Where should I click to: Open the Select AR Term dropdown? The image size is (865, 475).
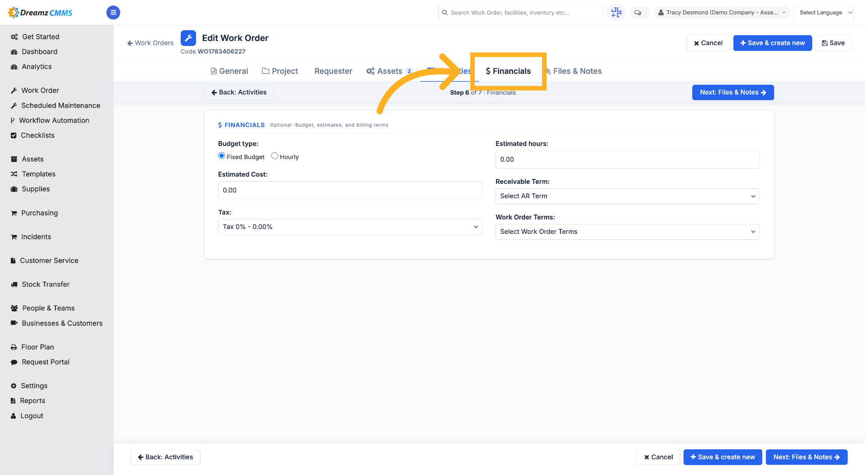coord(628,196)
